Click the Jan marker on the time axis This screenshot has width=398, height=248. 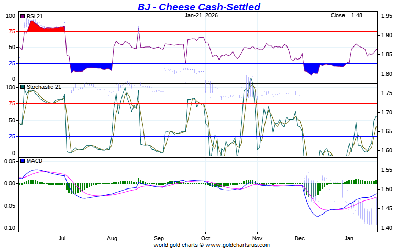(x=348, y=237)
